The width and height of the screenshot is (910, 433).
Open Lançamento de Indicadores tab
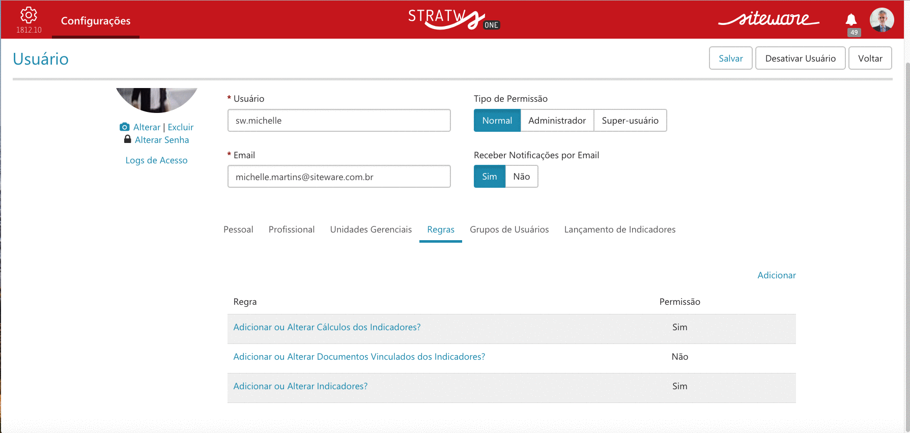point(620,229)
